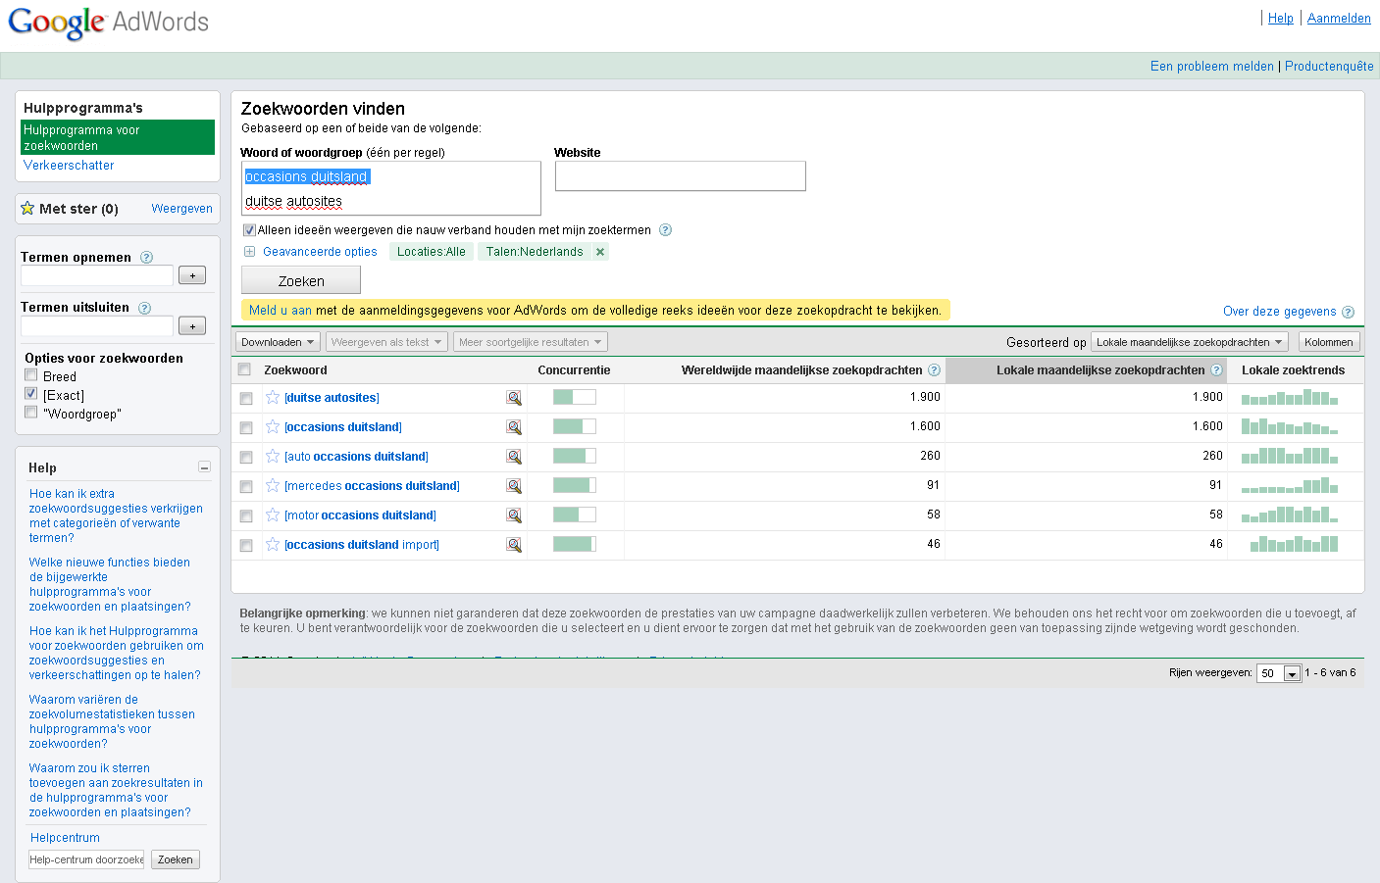Click into the Website input field
Viewport: 1380px width, 883px height.
tap(681, 176)
